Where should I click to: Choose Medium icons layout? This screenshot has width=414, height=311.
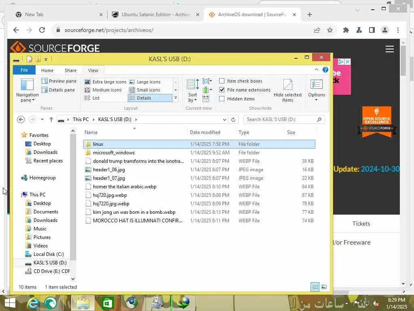point(103,90)
